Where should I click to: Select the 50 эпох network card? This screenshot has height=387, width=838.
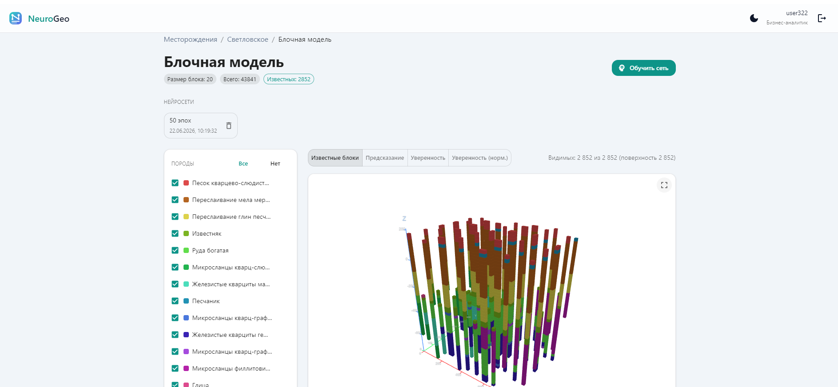click(x=200, y=126)
